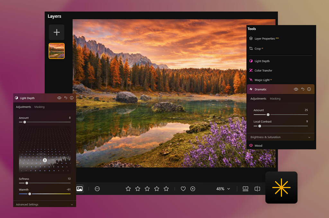Click the Warmth value -61
Screen dimensions: 329x218
pos(69,189)
